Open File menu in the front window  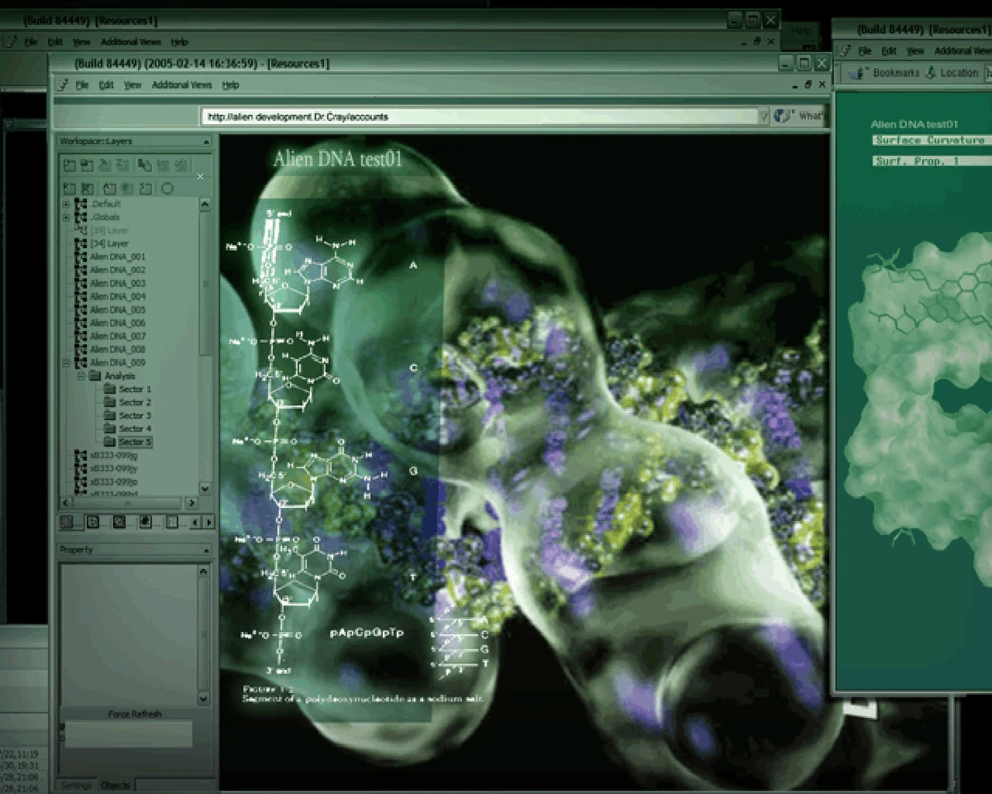pos(82,85)
